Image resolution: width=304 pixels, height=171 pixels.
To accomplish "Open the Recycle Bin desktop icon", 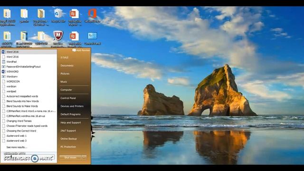I will [58, 16].
